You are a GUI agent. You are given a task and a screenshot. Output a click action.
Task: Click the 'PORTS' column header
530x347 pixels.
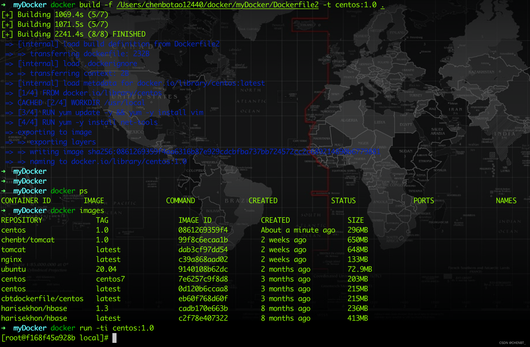tap(424, 201)
